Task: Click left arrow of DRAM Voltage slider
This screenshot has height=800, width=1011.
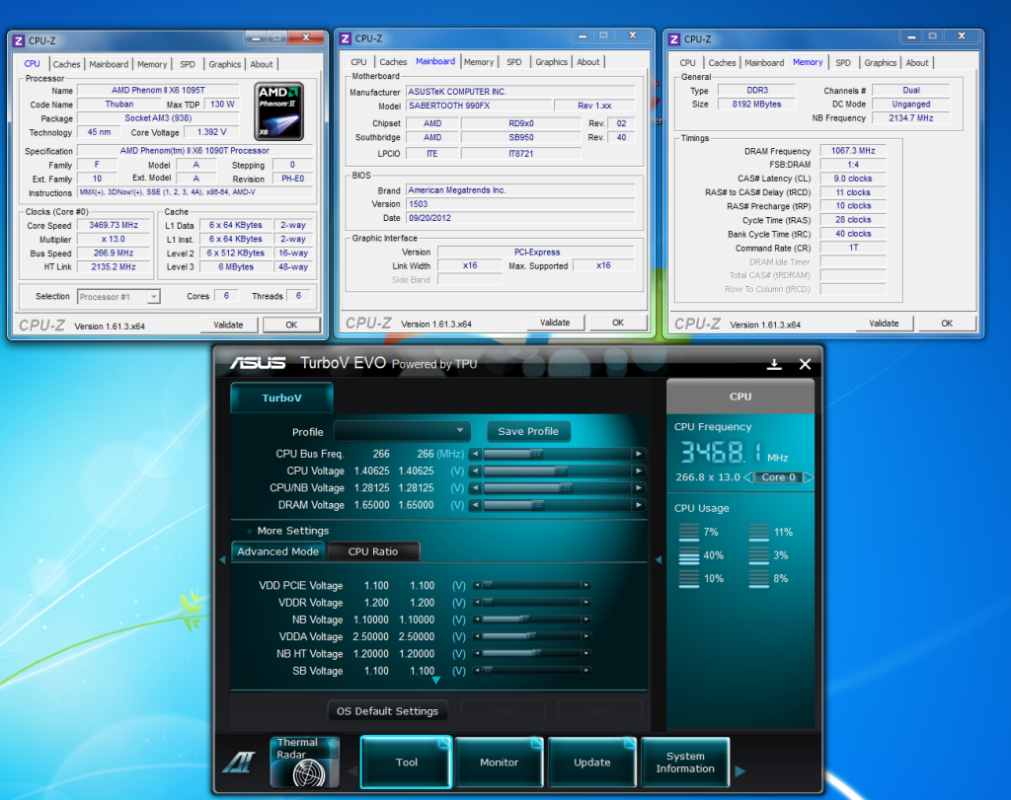Action: coord(475,505)
